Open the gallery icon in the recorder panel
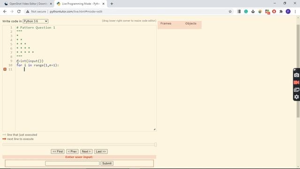This screenshot has height=169, width=300. pos(297,90)
